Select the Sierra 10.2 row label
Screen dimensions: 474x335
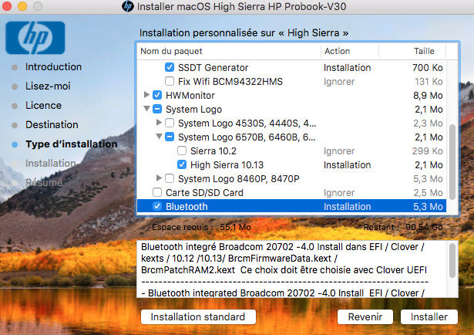click(x=213, y=151)
